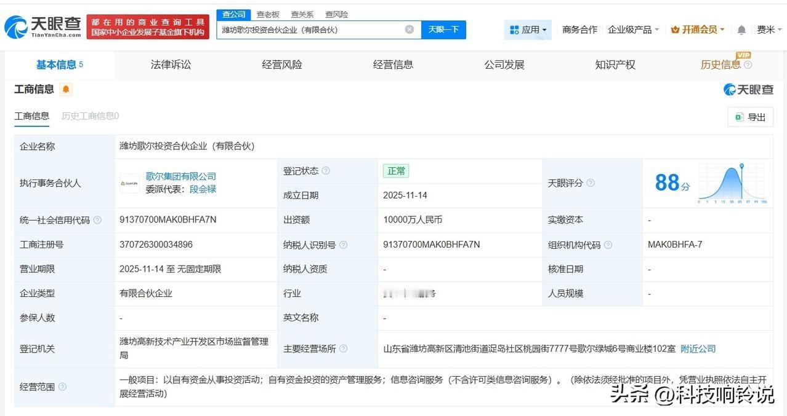
Task: Click help icon next to 登记状态
Action: tap(326, 171)
